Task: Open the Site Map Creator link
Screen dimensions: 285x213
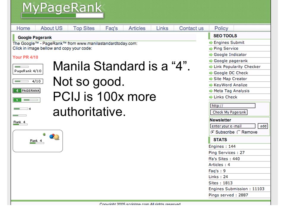Action: point(230,79)
